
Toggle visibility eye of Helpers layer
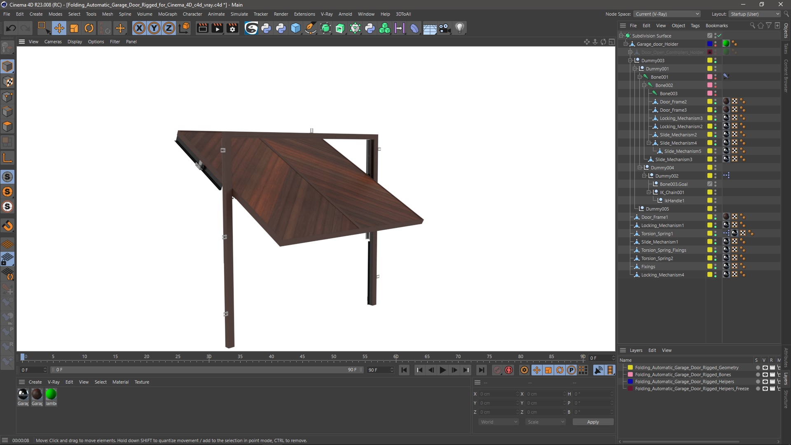pos(765,382)
